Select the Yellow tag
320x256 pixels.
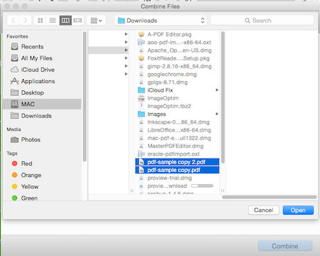(43, 186)
